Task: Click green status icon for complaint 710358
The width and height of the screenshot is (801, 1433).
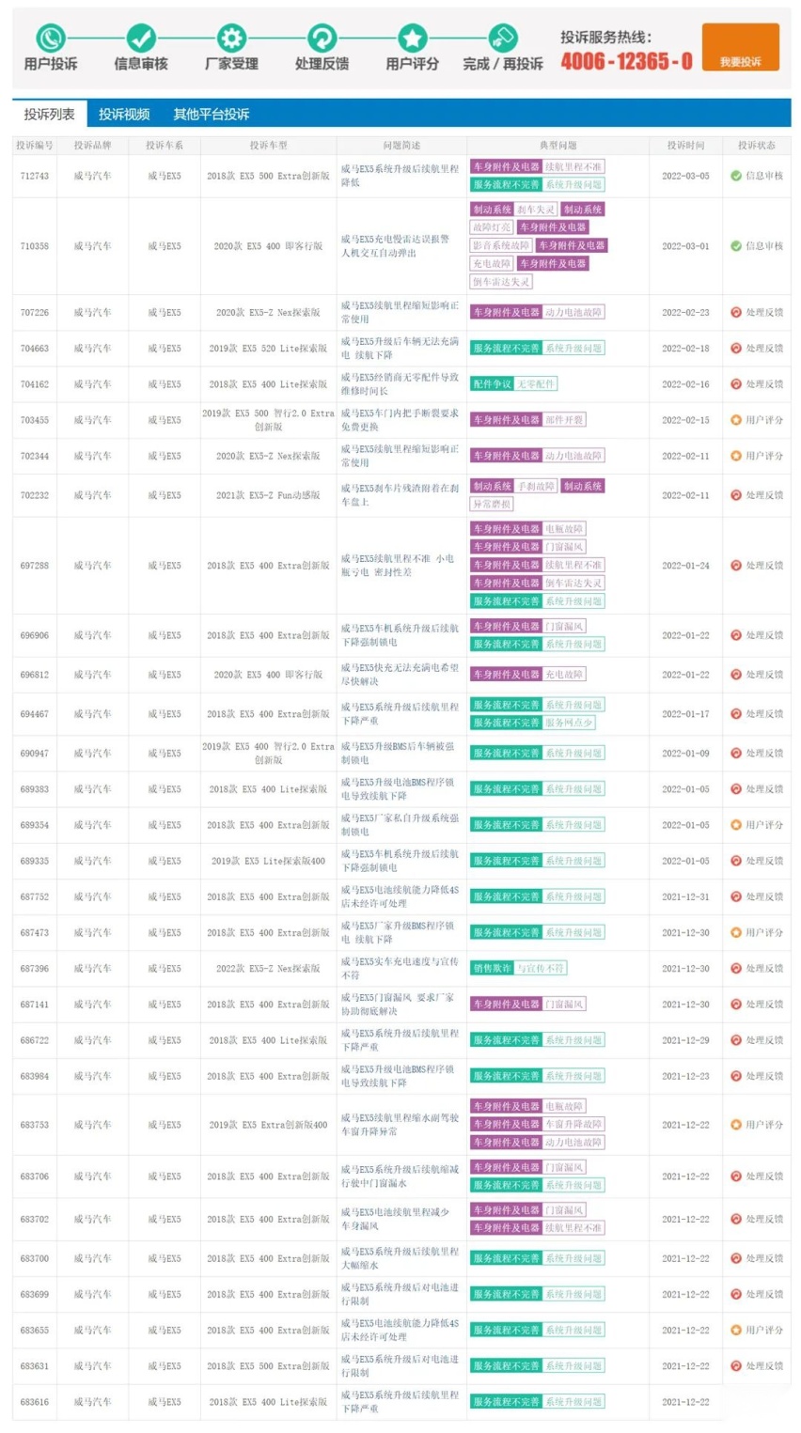Action: click(x=736, y=246)
